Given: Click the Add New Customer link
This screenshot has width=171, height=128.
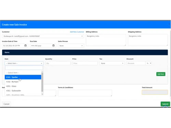Looking at the screenshot, I should point(77,32).
